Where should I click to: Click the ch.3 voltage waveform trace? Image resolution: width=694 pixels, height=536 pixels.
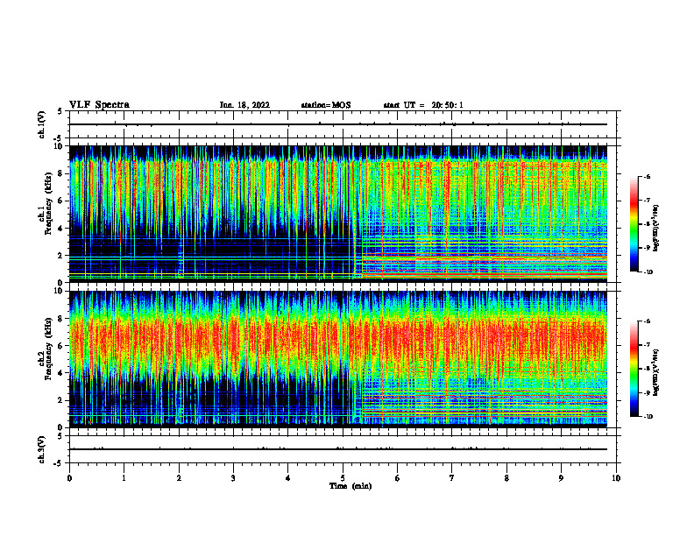(x=337, y=449)
